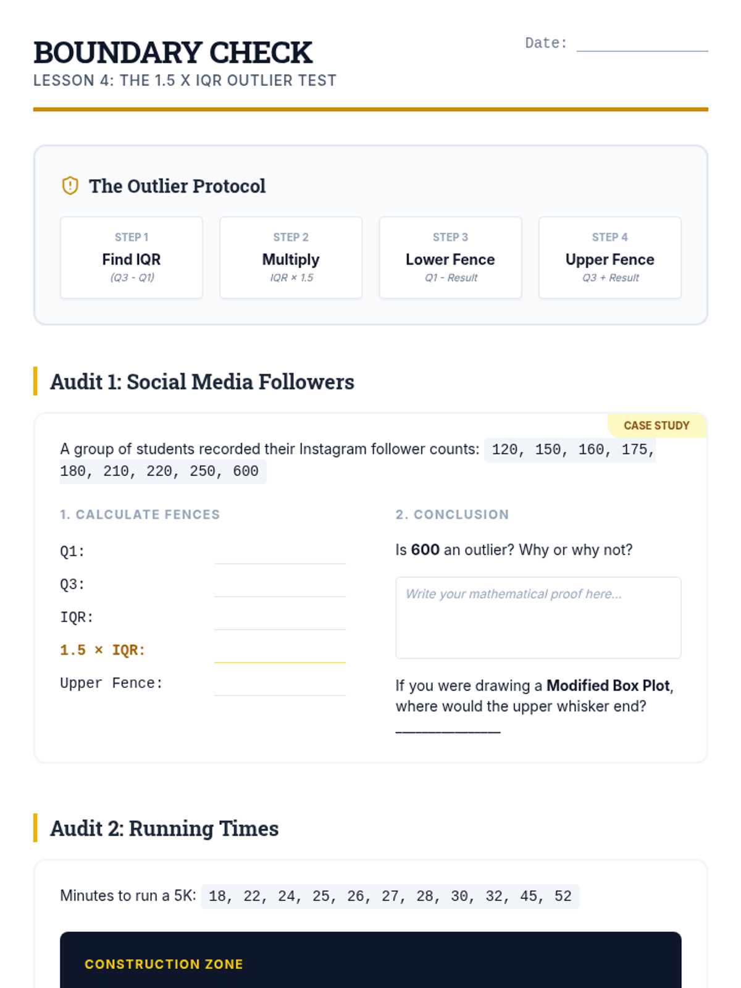
Task: Click the Audit 1: Social Media Followers heading
Action: click(202, 382)
